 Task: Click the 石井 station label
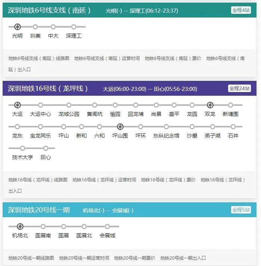point(233,136)
